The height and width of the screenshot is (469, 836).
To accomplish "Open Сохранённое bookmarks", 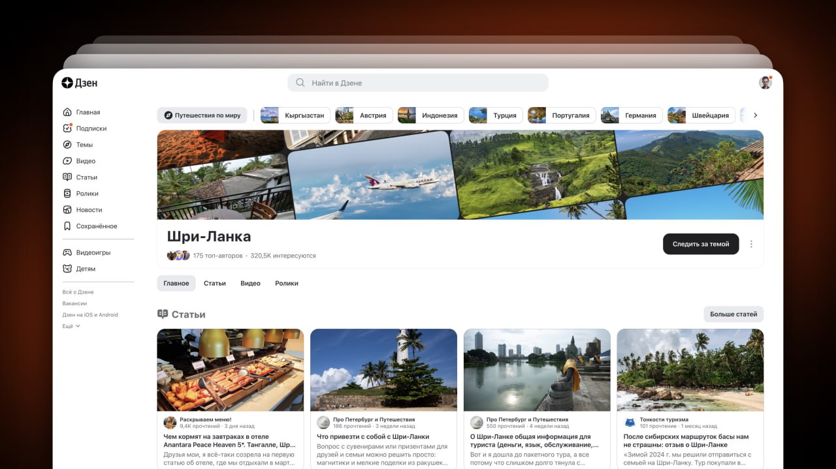I will (x=96, y=226).
